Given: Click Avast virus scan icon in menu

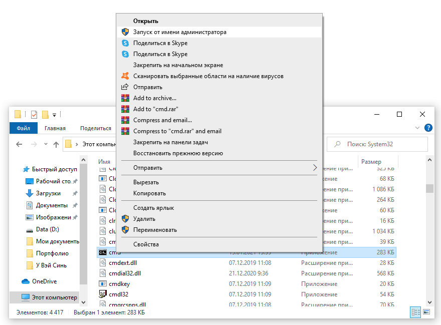Looking at the screenshot, I should pos(125,76).
